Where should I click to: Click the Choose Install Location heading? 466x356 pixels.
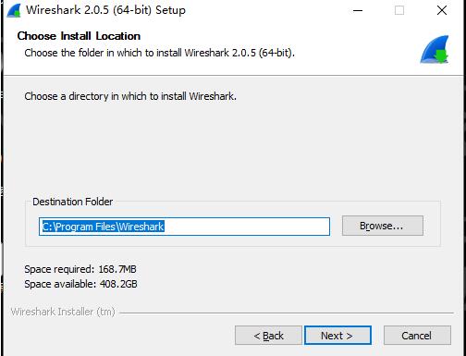(x=79, y=36)
